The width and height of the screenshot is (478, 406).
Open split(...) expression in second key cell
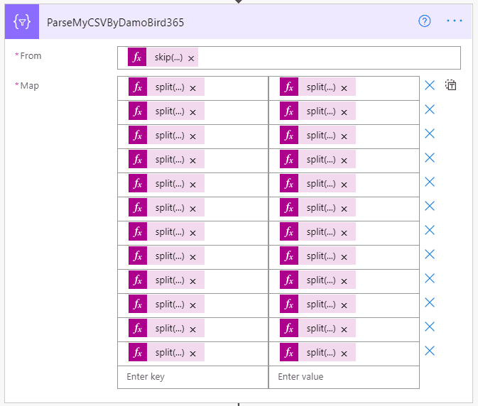170,111
